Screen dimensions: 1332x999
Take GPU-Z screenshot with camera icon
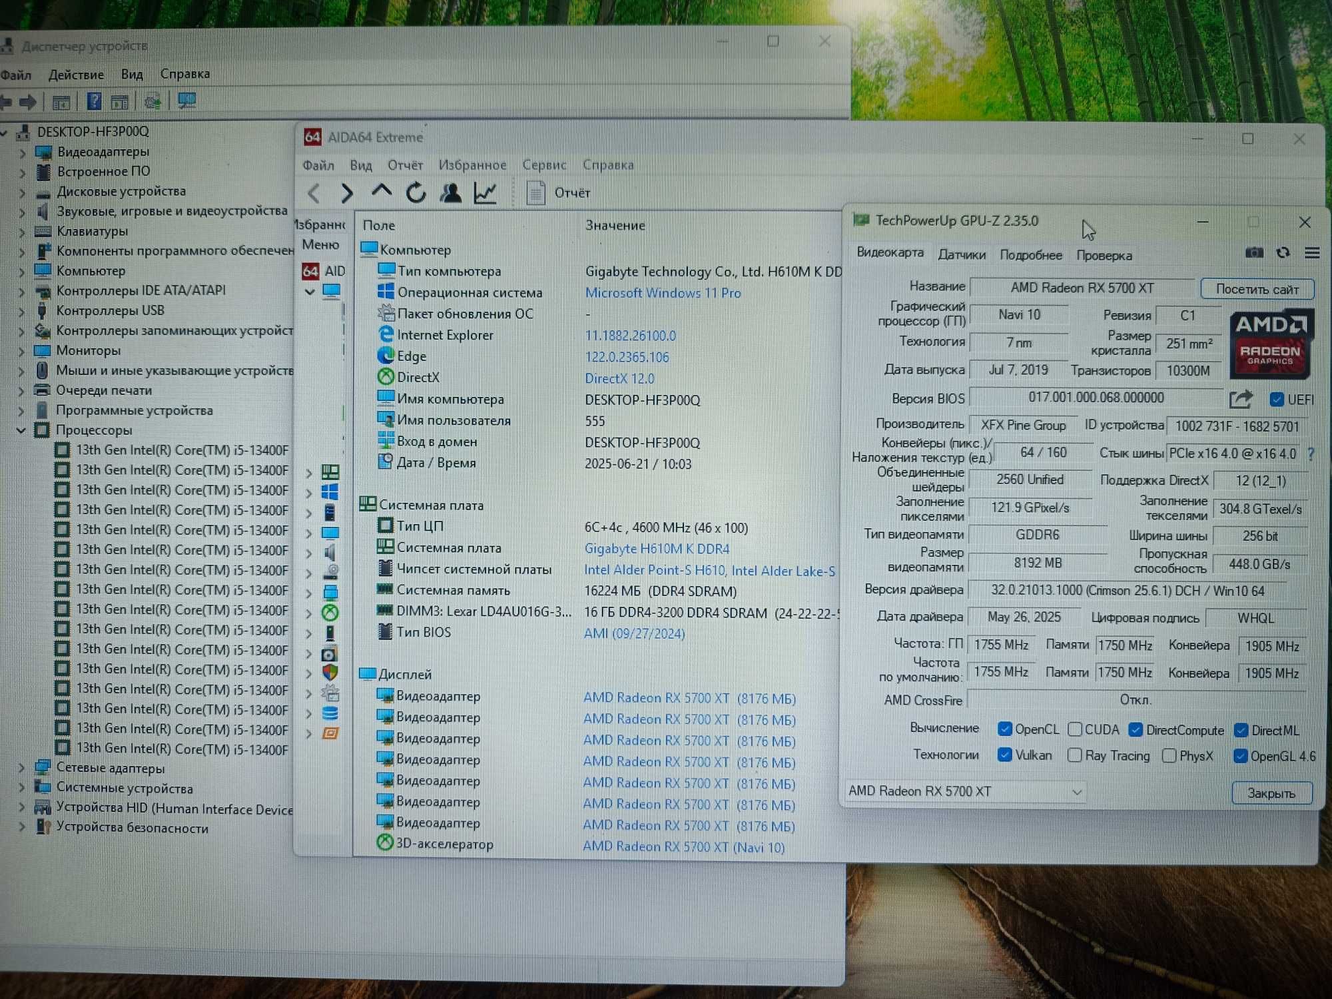click(1254, 252)
